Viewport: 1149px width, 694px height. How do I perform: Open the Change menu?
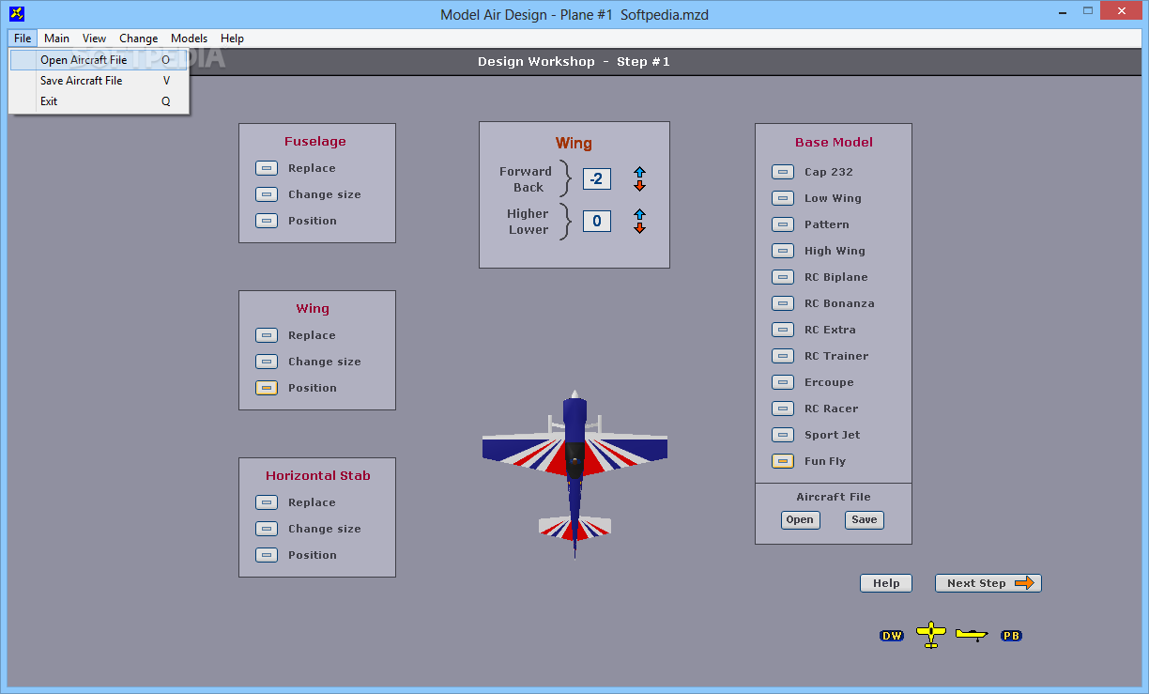tap(139, 39)
